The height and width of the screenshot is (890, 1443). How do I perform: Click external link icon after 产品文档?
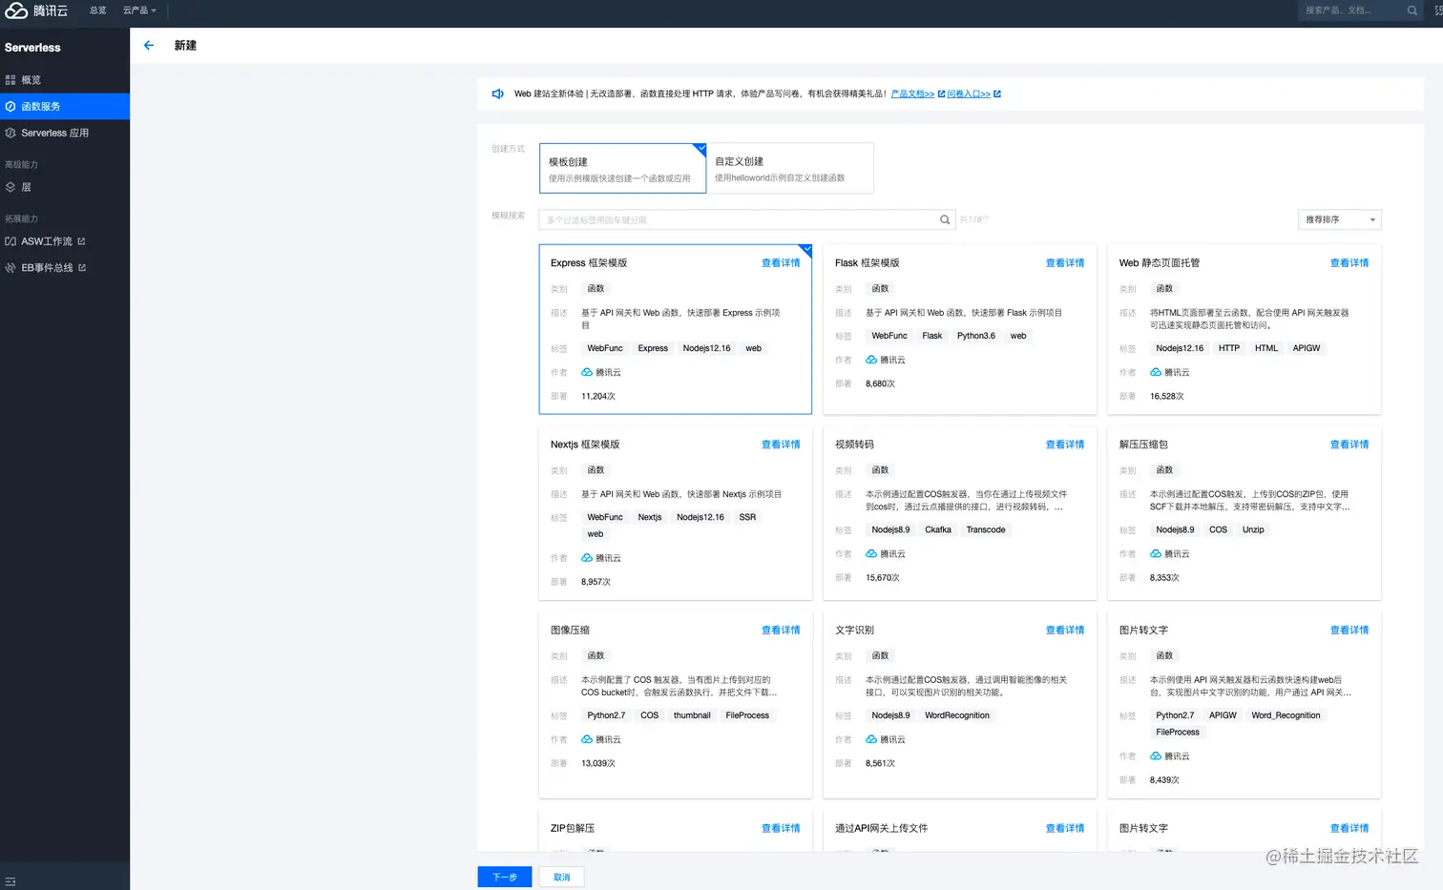tap(941, 93)
